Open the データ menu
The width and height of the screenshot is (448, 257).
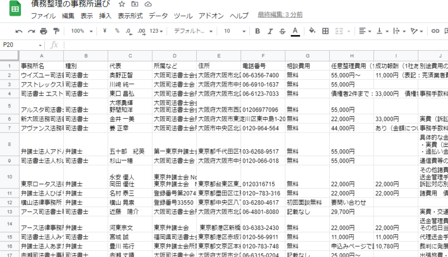point(158,16)
